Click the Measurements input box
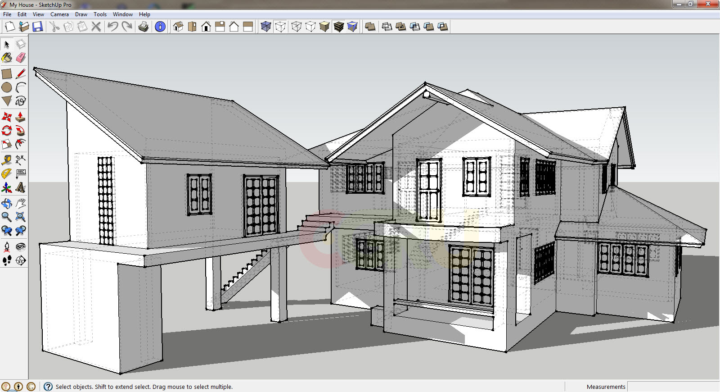720x392 pixels. pos(673,387)
